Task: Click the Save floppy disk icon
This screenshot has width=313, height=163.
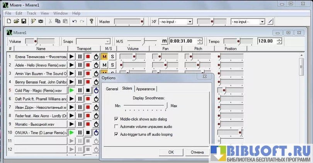Action: [x=24, y=22]
